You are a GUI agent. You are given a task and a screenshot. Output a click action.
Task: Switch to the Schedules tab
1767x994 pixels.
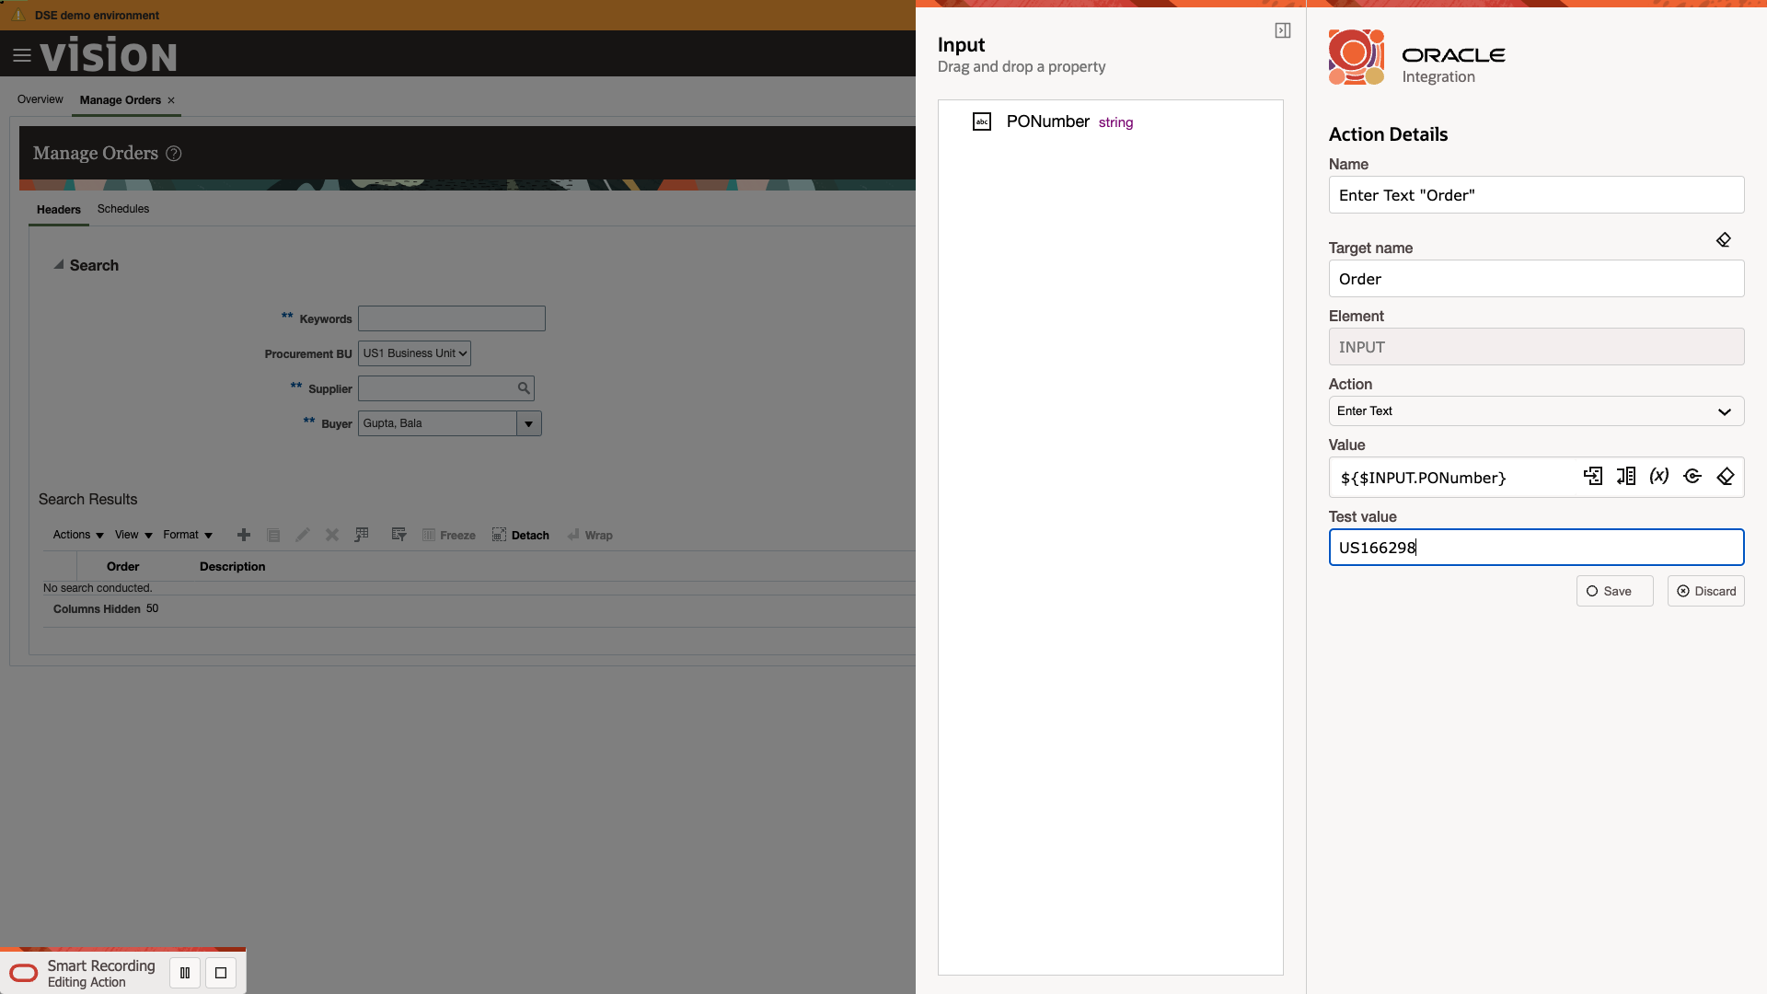(x=122, y=209)
